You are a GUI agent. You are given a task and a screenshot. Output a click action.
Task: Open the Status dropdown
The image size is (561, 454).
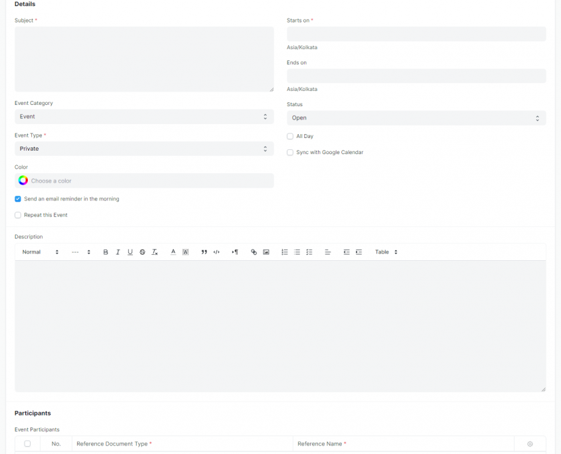pyautogui.click(x=416, y=117)
